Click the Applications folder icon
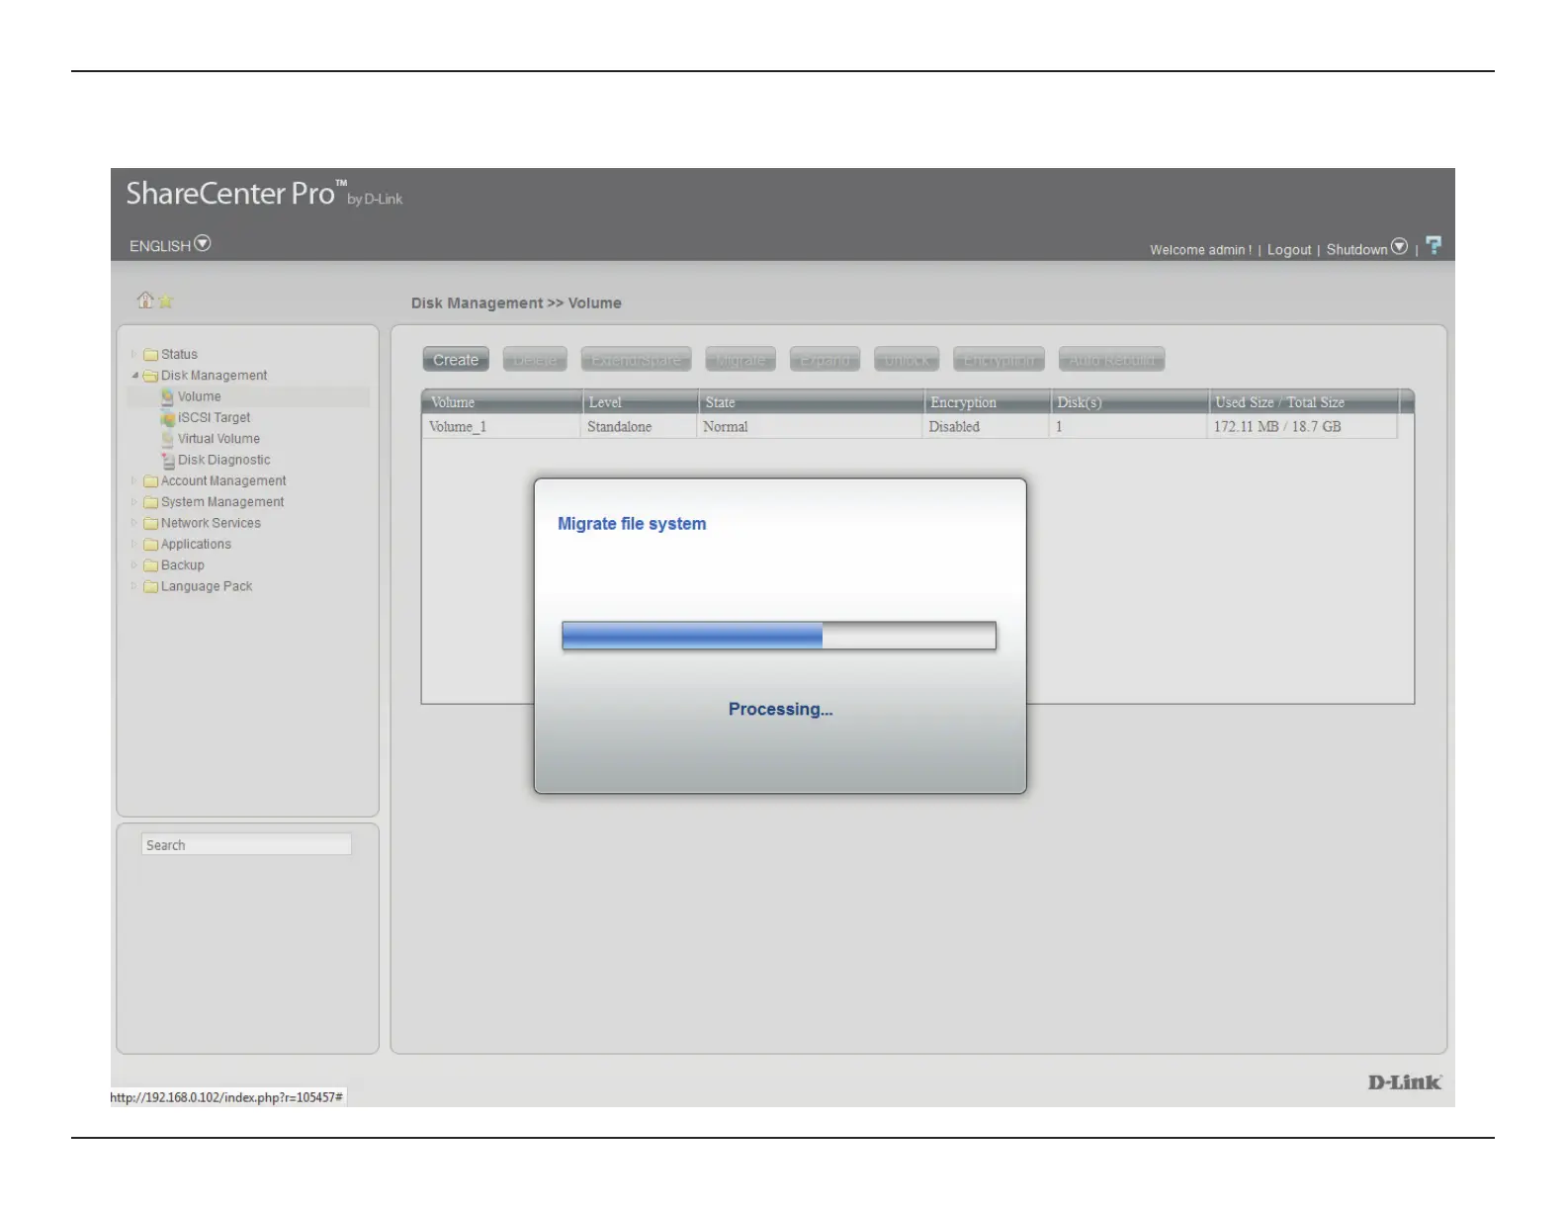Image resolution: width=1566 pixels, height=1210 pixels. (150, 545)
